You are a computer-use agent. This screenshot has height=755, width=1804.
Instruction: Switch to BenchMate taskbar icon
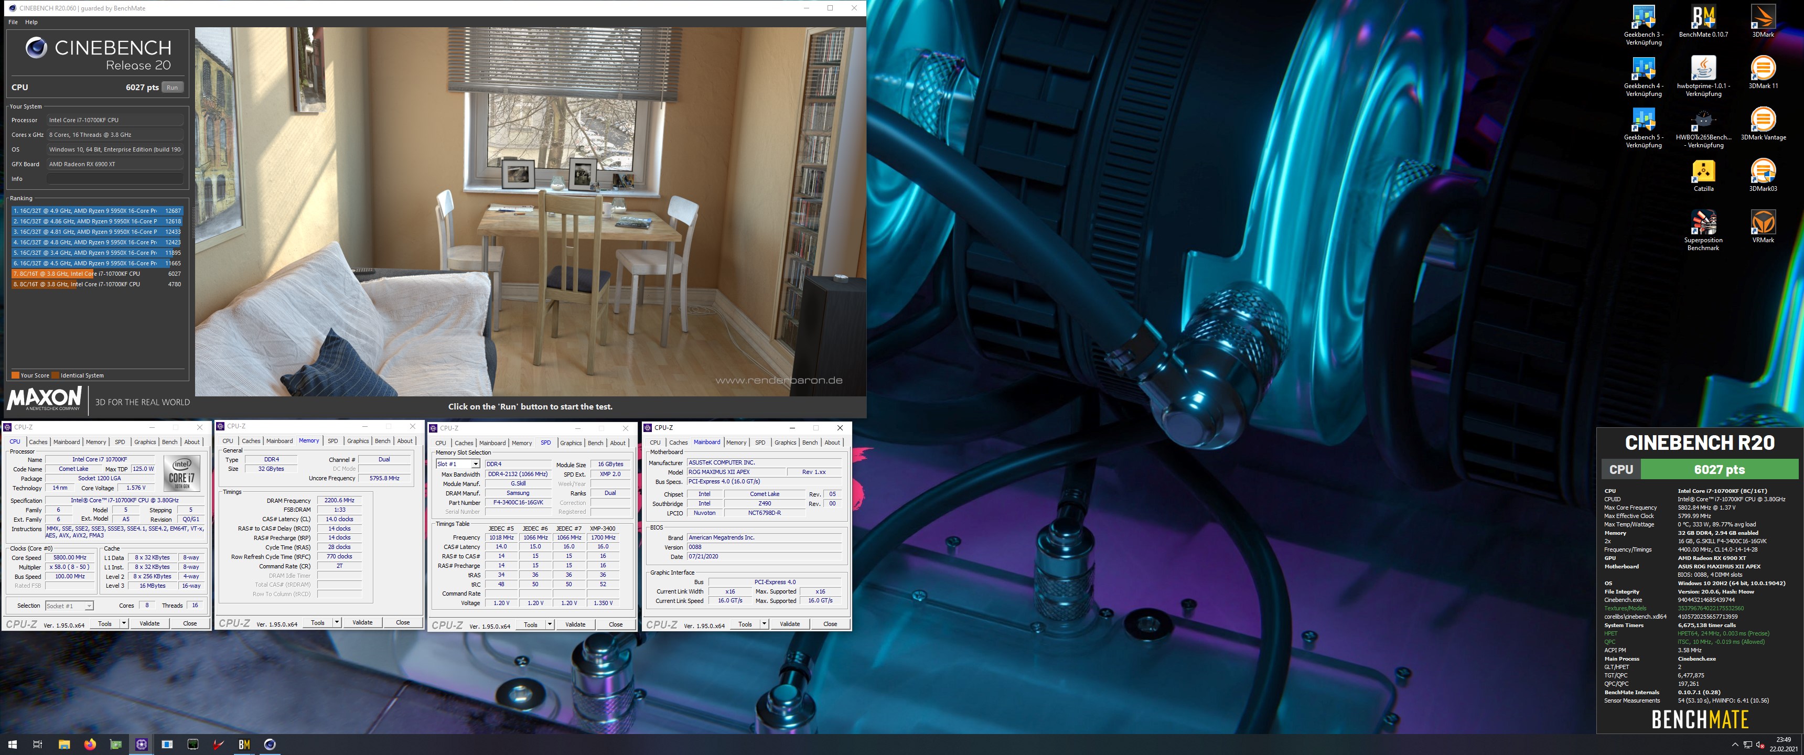coord(244,744)
